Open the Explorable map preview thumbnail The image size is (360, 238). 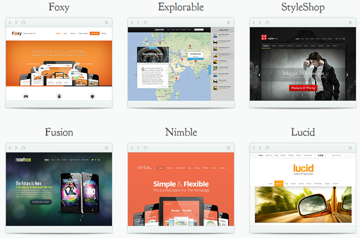tap(181, 64)
